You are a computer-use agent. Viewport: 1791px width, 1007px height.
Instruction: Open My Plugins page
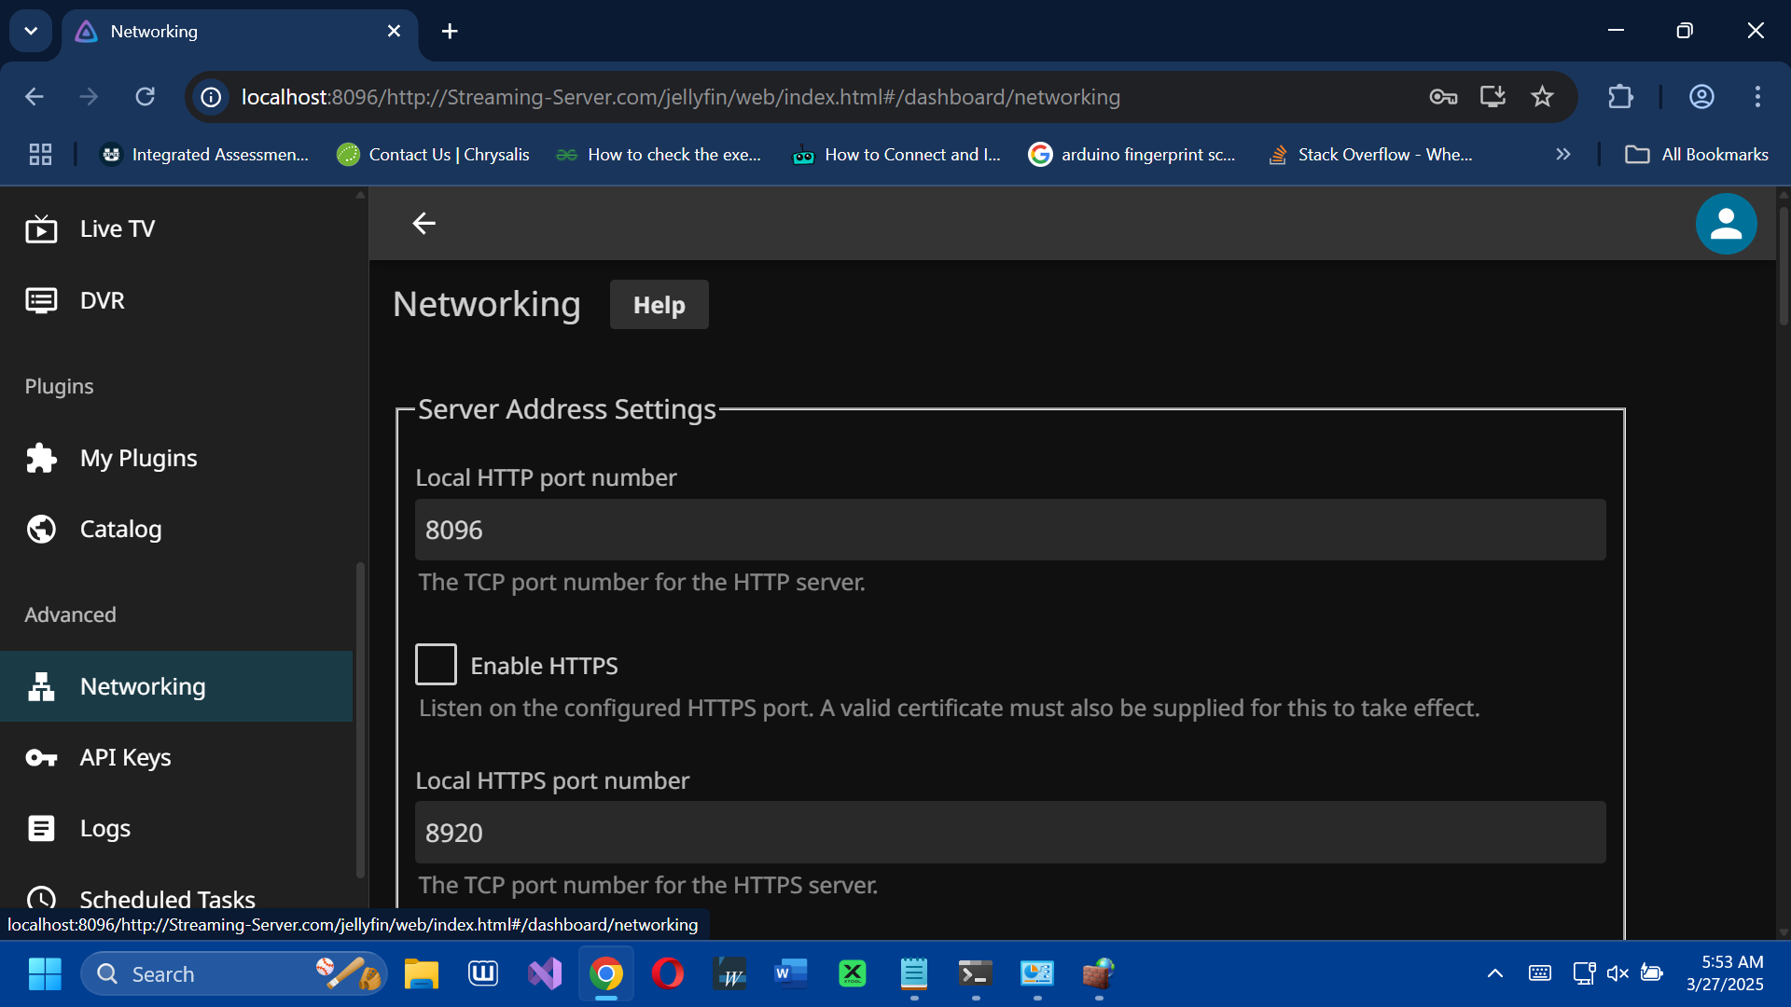click(x=138, y=458)
